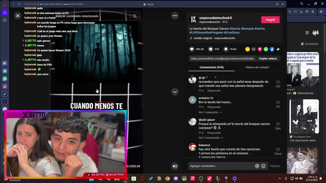Click Copiar enlace button
Viewport: 326px width, 183px height.
coord(268,58)
